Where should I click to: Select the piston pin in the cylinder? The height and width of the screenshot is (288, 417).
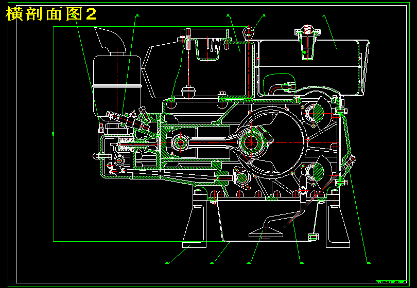coord(181,142)
